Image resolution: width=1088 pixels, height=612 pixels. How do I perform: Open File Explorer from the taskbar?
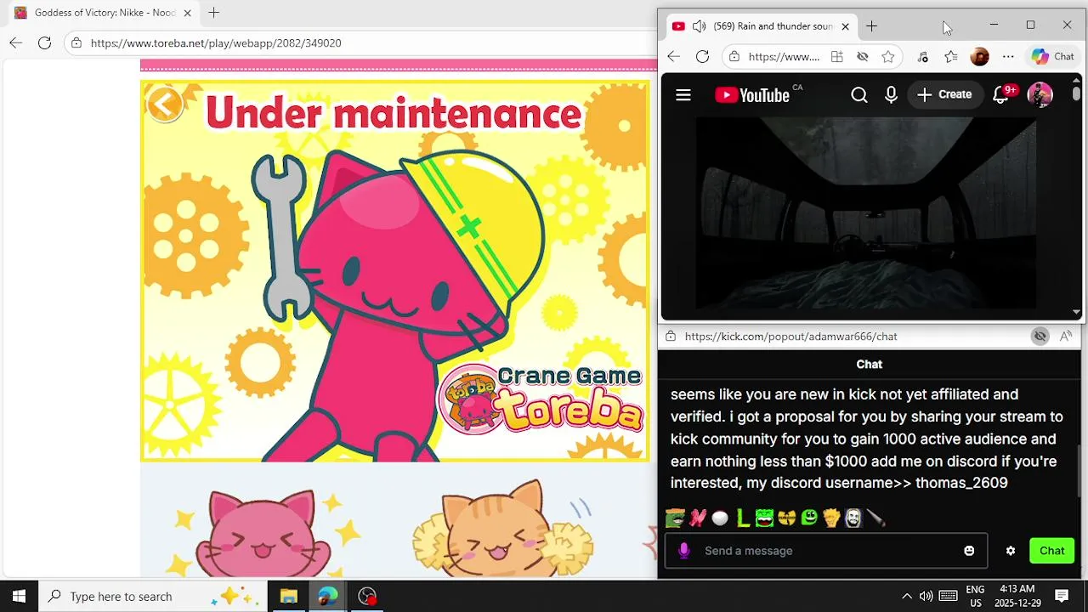pyautogui.click(x=288, y=596)
